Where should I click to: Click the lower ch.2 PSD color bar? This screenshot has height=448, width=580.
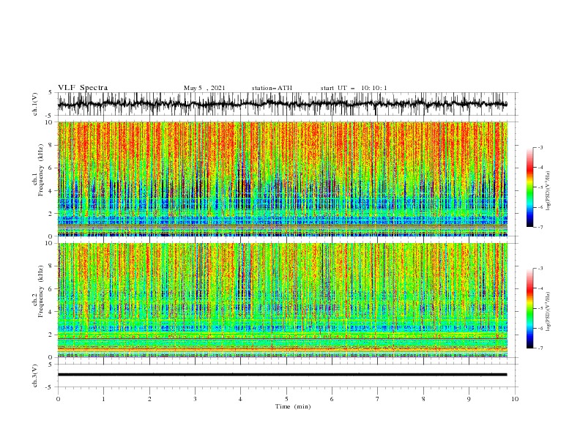[x=529, y=308]
